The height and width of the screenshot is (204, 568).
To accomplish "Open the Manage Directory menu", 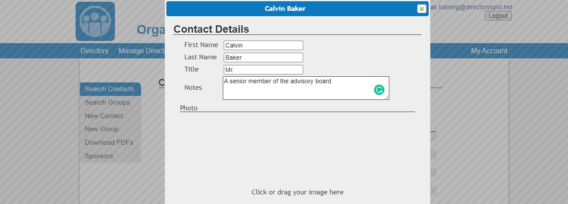I will [141, 51].
